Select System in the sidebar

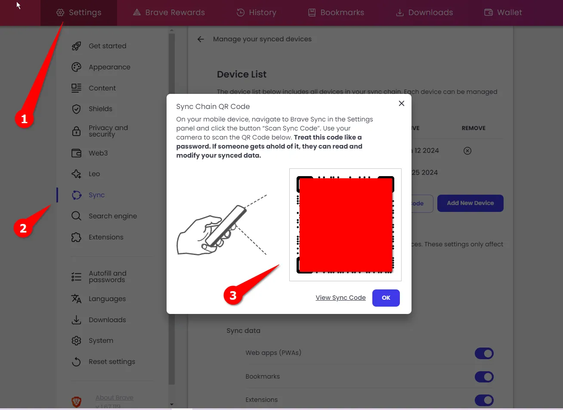click(101, 341)
